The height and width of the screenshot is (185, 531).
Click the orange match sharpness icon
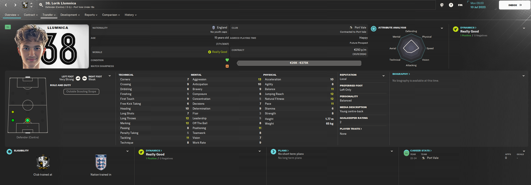coord(227,66)
